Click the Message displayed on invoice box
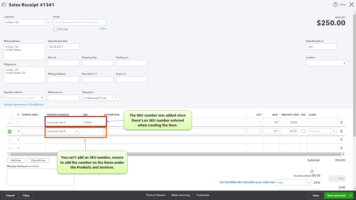Image resolution: width=356 pixels, height=200 pixels. tap(40, 177)
